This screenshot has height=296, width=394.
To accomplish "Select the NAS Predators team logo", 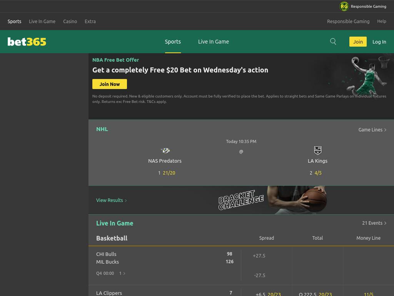I will click(x=165, y=151).
